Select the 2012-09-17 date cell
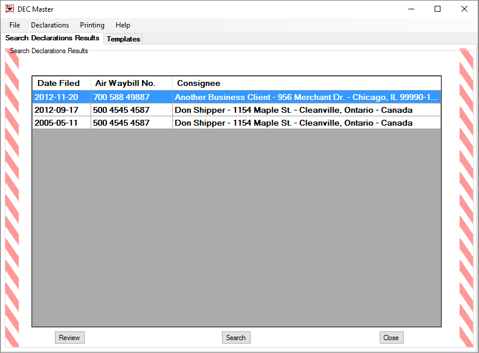The image size is (479, 353). (61, 110)
